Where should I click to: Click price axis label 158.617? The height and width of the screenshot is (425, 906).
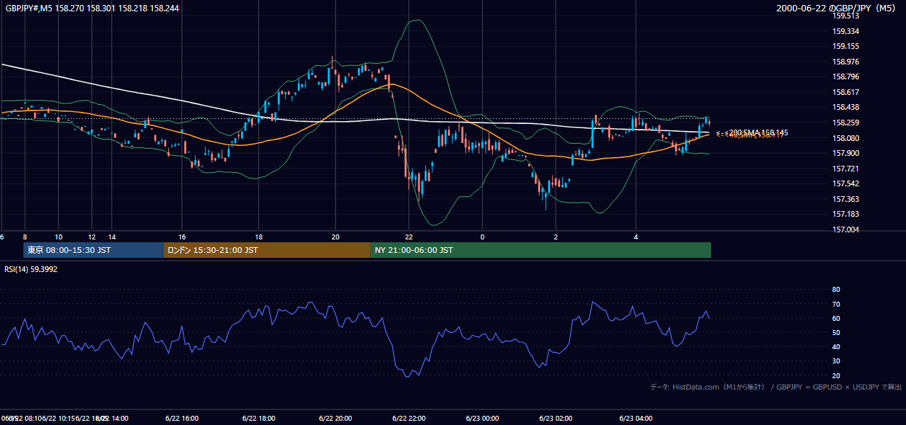[x=846, y=92]
